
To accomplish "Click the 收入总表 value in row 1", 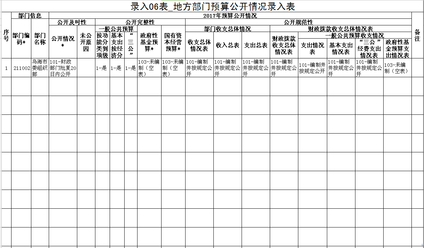I will [x=228, y=68].
